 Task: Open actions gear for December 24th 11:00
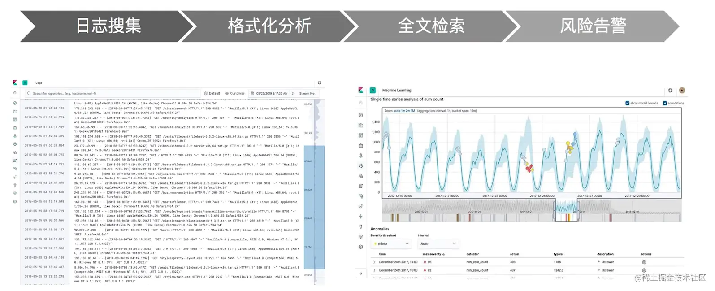pos(644,262)
